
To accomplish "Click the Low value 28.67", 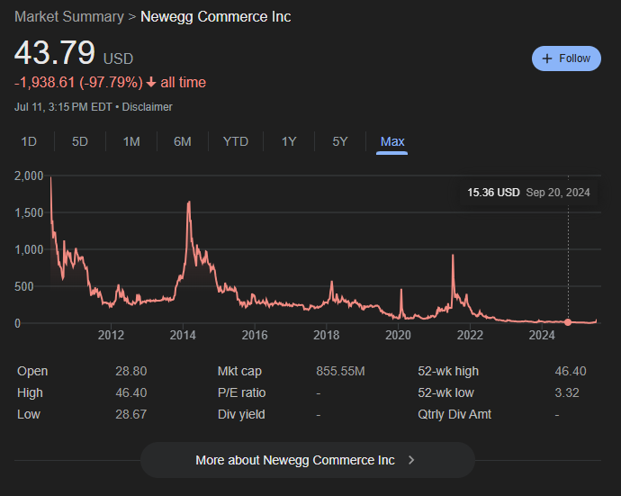I will coord(131,414).
